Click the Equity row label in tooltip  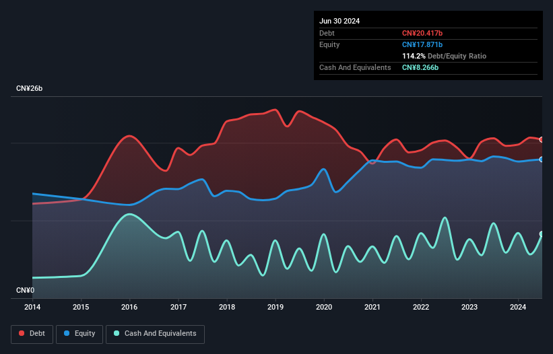click(329, 44)
